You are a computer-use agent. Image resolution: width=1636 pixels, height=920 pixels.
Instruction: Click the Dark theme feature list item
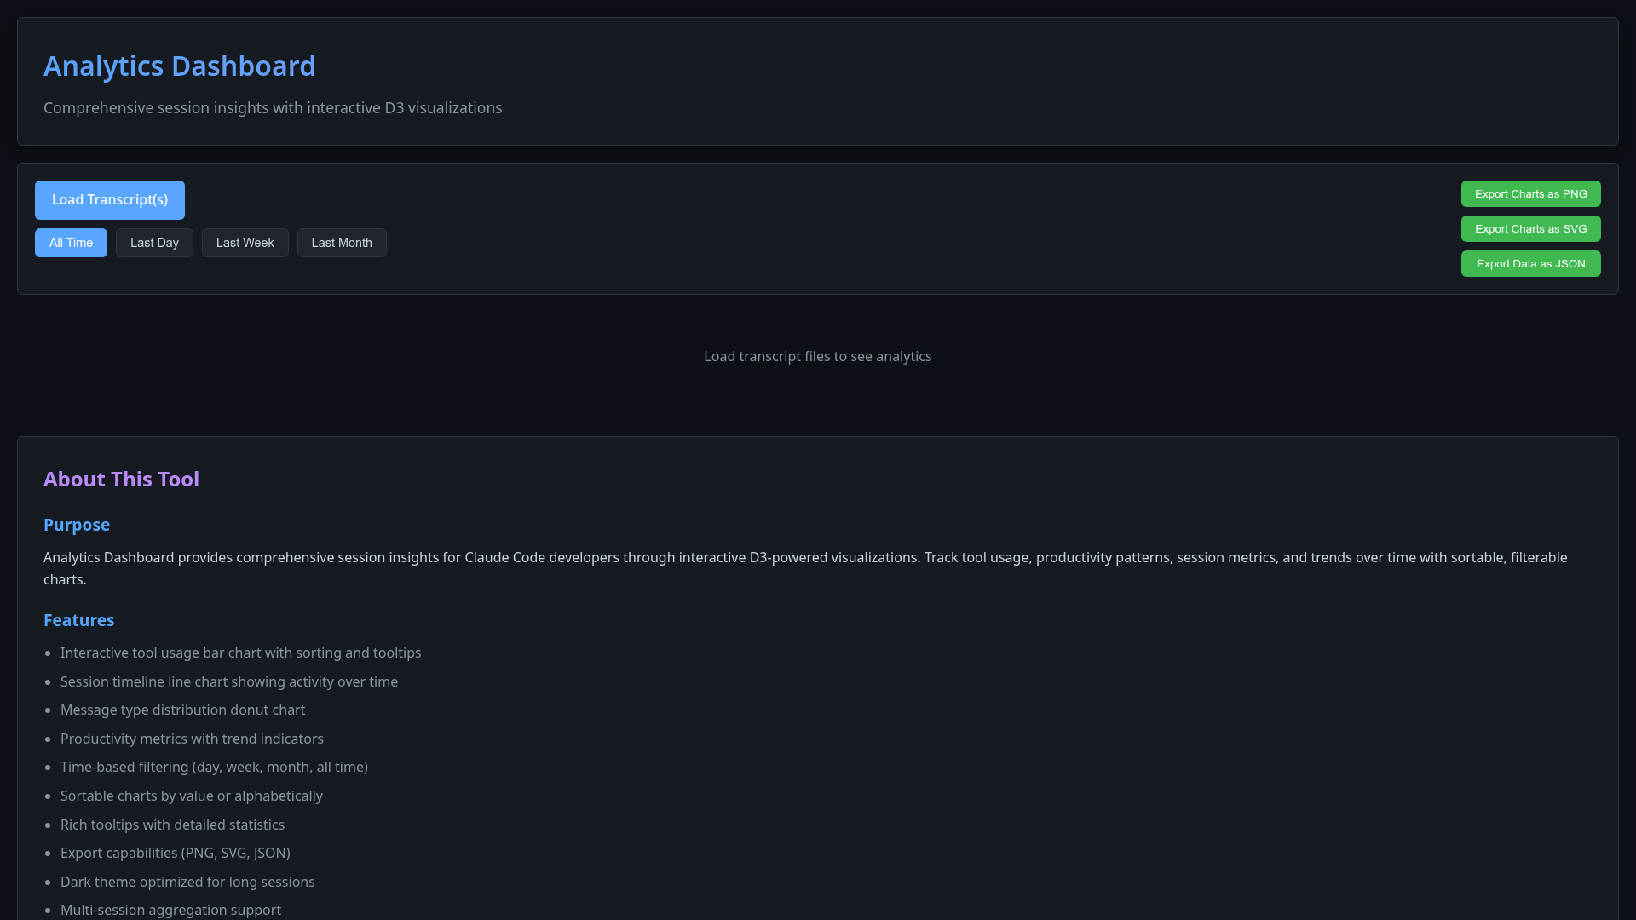coord(187,883)
